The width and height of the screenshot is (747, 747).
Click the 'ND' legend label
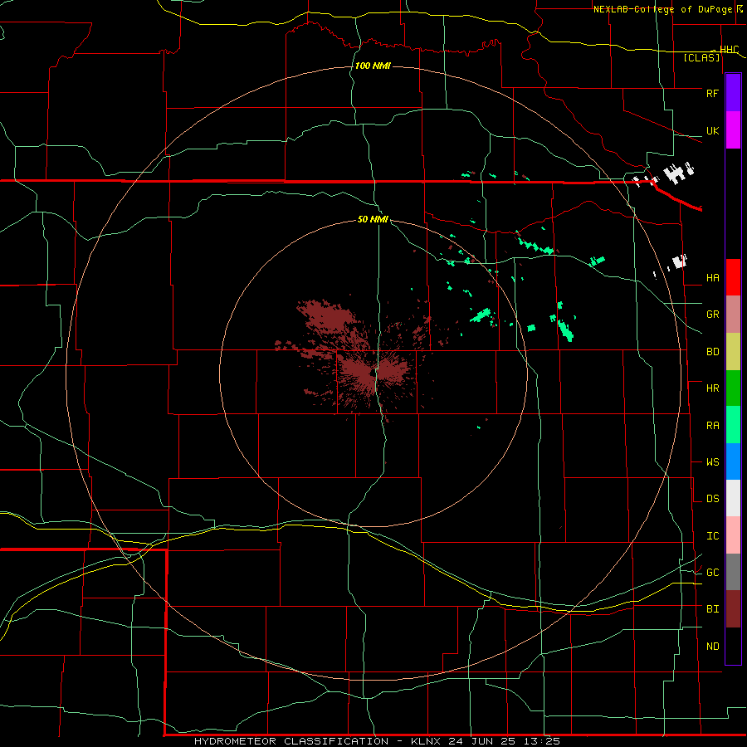[712, 647]
